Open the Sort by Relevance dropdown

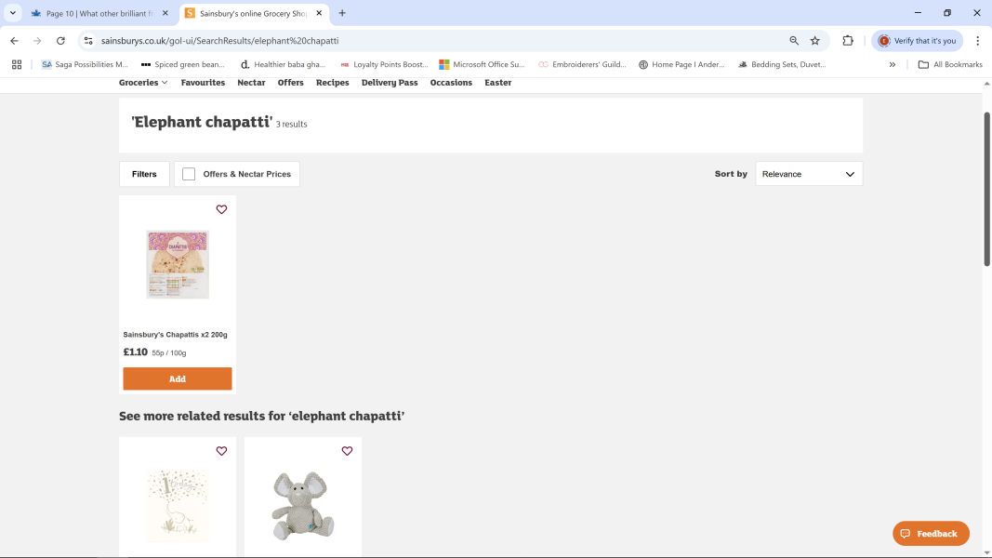[x=808, y=174]
